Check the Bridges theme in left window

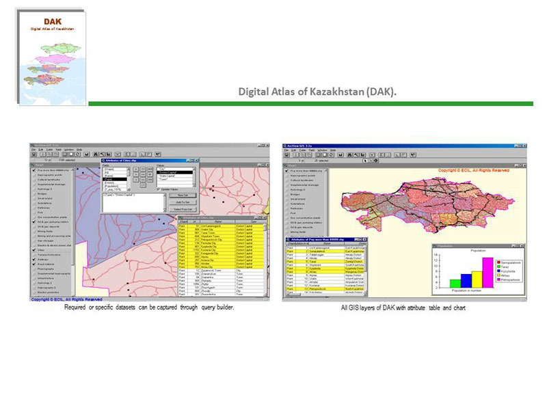[x=34, y=193]
